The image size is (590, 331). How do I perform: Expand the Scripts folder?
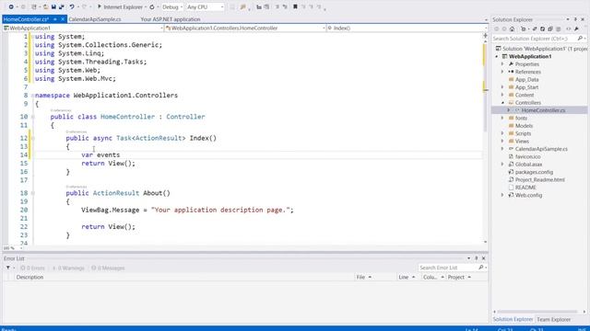click(x=502, y=133)
